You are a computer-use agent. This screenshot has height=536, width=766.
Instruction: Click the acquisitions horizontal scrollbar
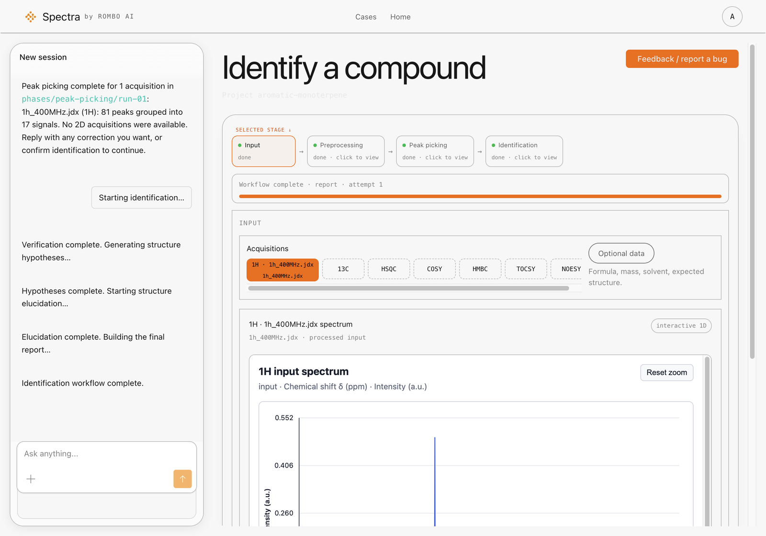point(408,288)
